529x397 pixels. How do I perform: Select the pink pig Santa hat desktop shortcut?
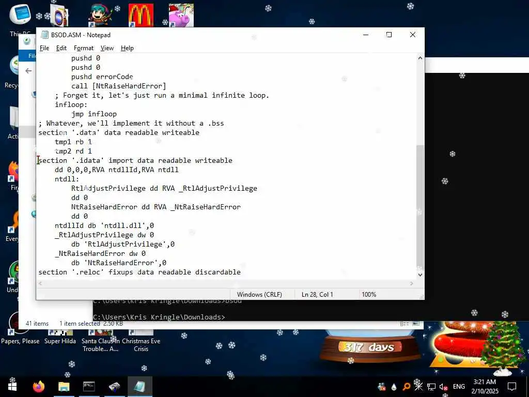click(181, 15)
